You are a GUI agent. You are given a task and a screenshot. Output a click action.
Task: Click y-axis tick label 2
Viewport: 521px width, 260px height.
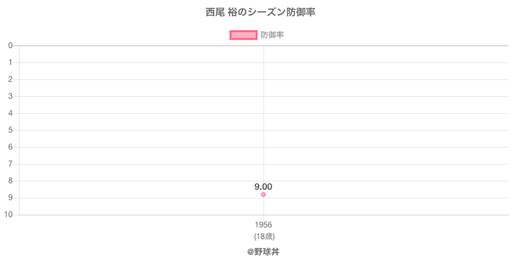[x=11, y=79]
